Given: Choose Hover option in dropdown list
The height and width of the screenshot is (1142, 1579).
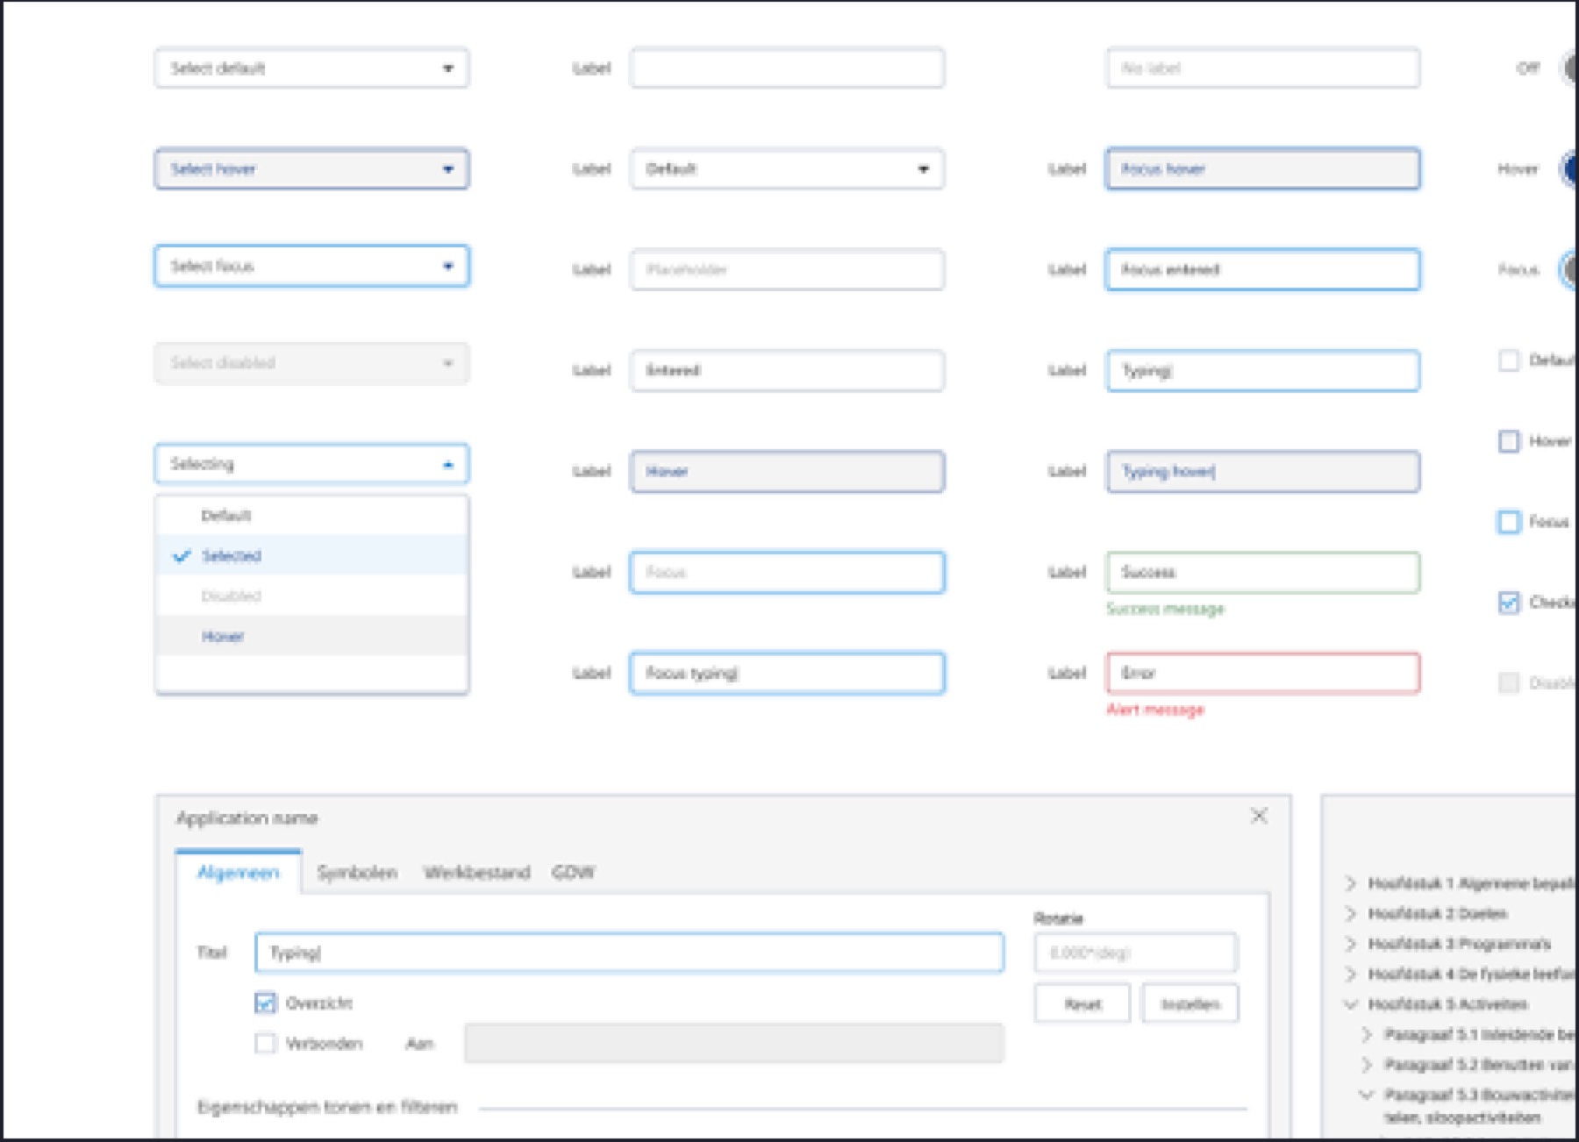Looking at the screenshot, I should 223,637.
